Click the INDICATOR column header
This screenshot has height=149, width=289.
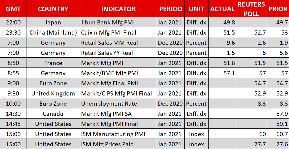tap(118, 9)
